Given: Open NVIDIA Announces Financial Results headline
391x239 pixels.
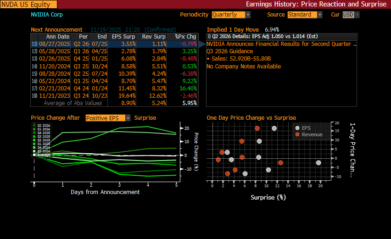Looking at the screenshot, I should (x=281, y=44).
